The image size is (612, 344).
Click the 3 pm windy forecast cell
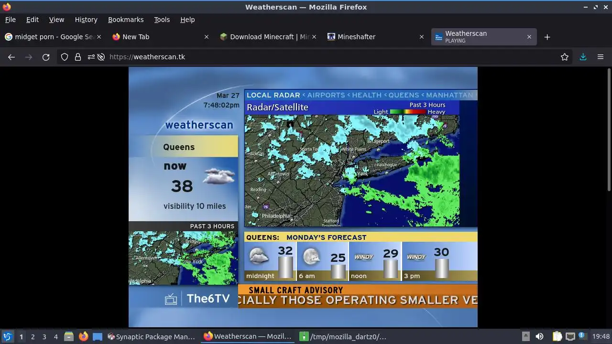(440, 261)
